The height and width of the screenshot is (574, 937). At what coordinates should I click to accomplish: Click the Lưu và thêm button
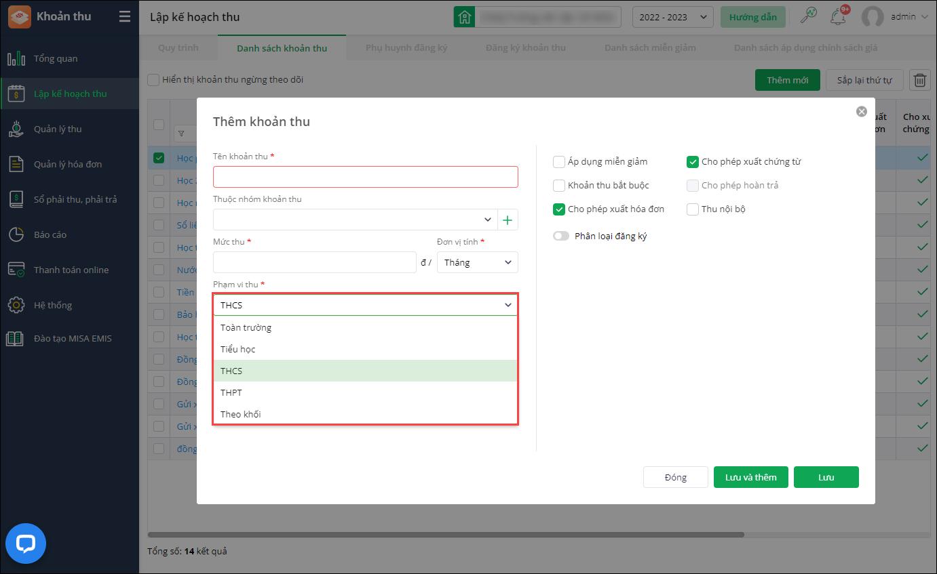tap(750, 477)
